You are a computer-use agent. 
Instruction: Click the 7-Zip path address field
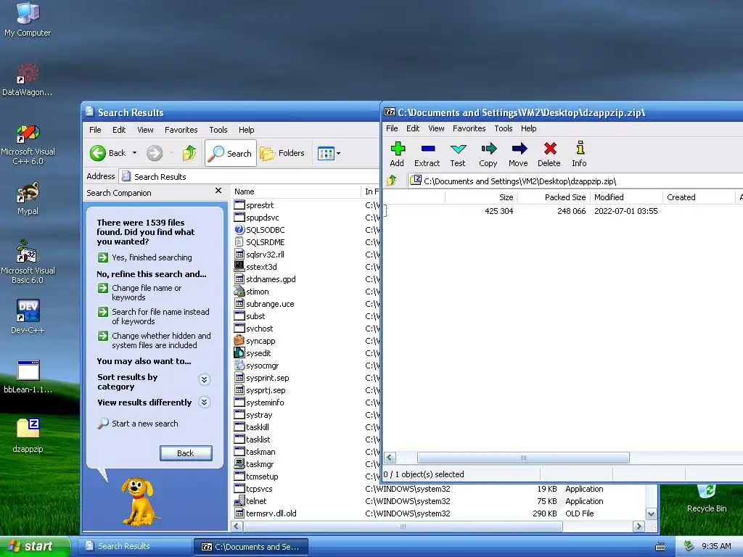pyautogui.click(x=575, y=181)
